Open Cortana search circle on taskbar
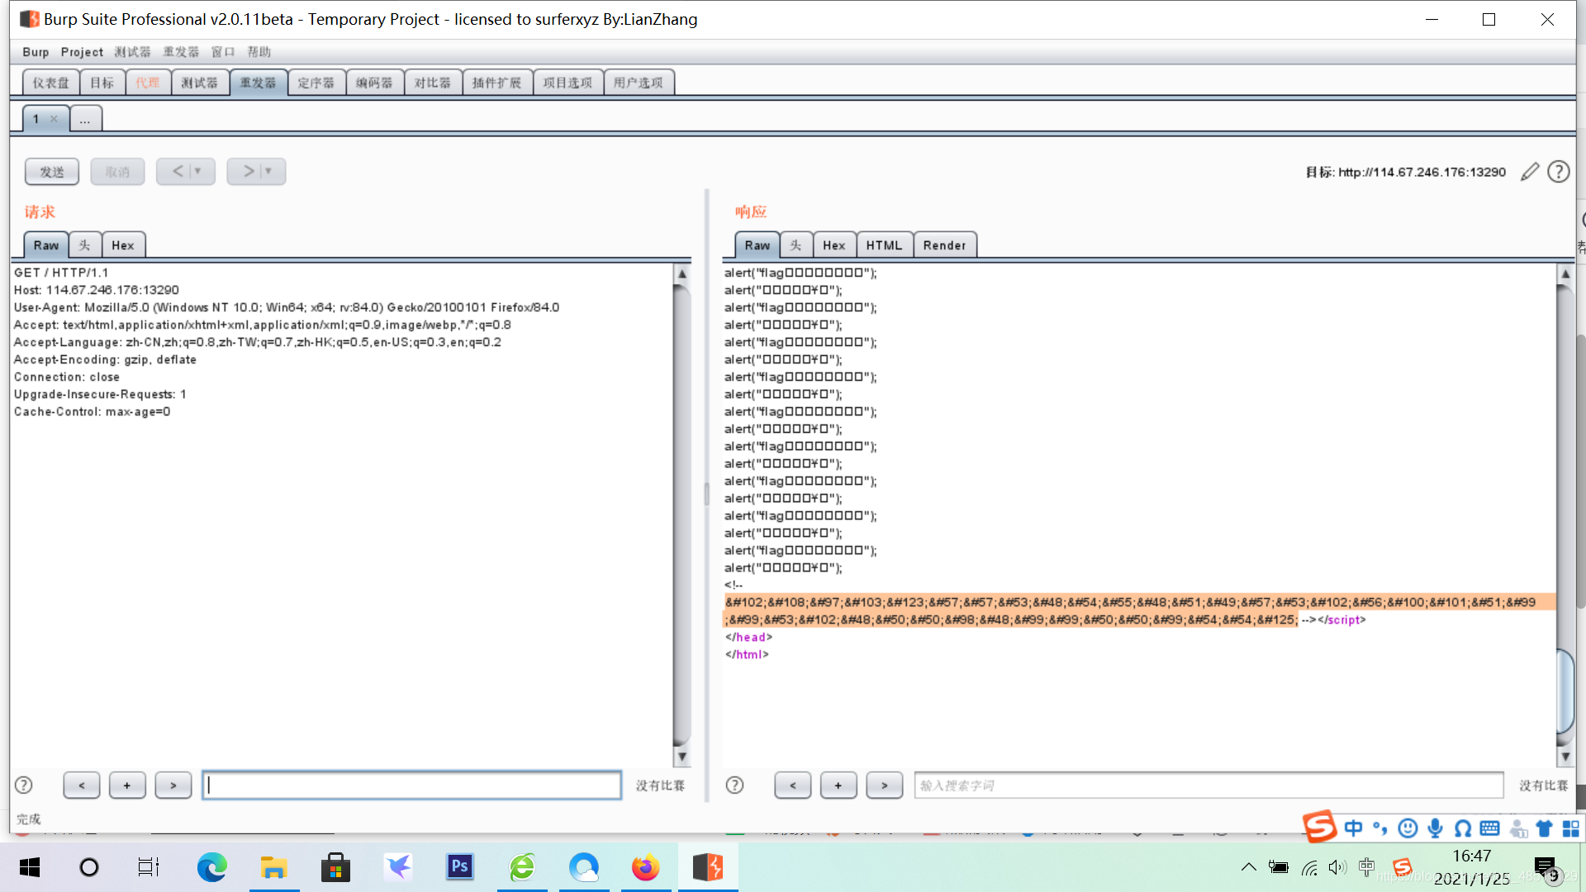1586x892 pixels. [89, 867]
